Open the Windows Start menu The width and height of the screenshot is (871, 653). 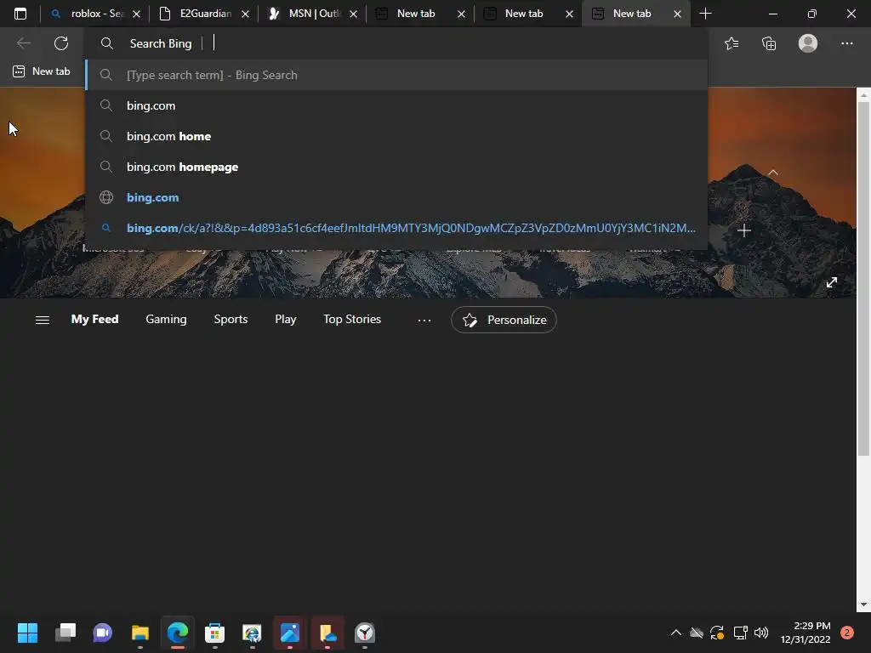(x=27, y=633)
